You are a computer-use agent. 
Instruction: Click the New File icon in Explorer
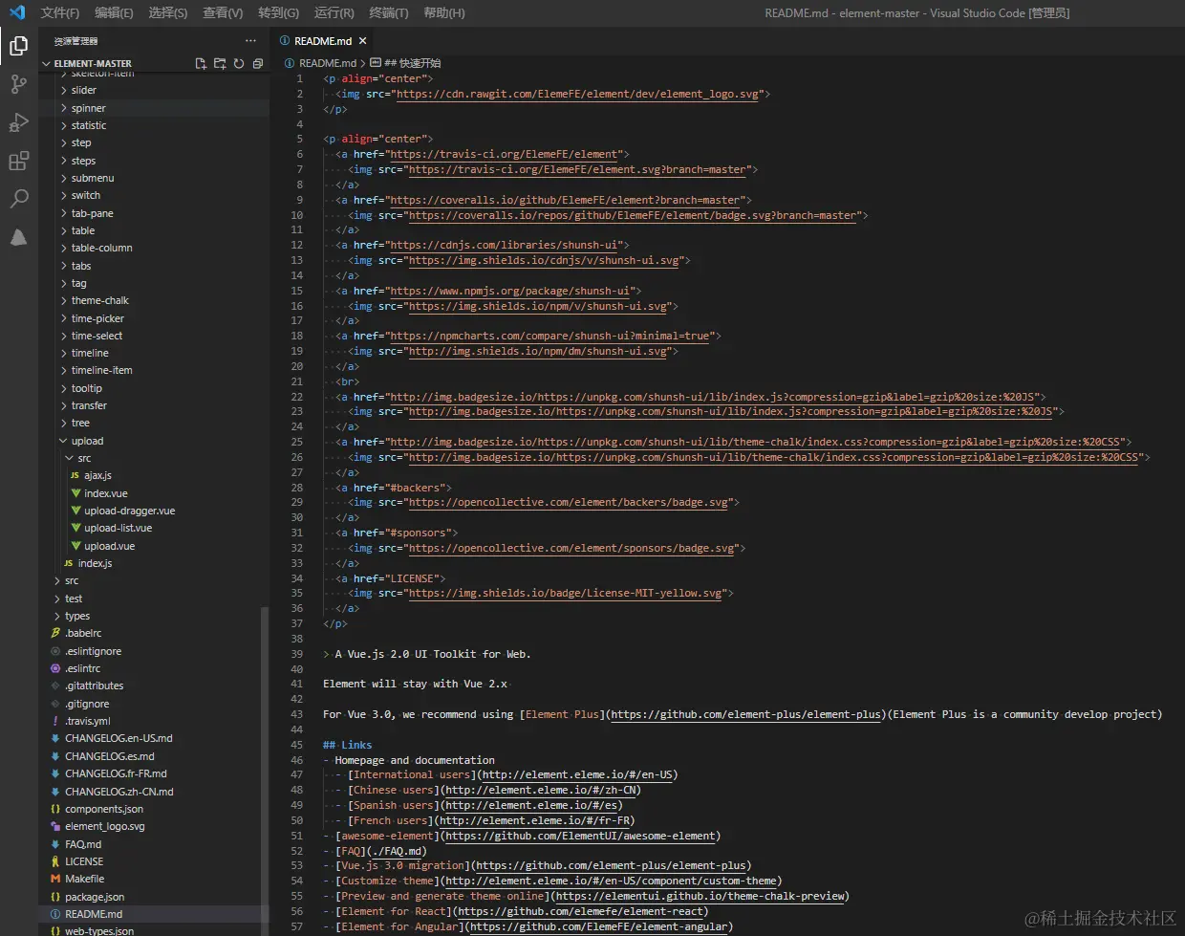pyautogui.click(x=201, y=64)
